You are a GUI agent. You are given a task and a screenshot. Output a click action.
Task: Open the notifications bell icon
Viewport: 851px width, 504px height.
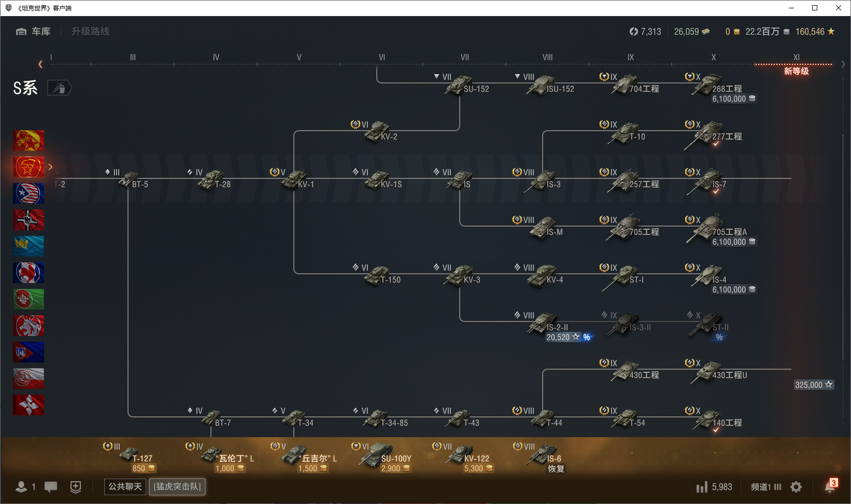click(x=830, y=487)
